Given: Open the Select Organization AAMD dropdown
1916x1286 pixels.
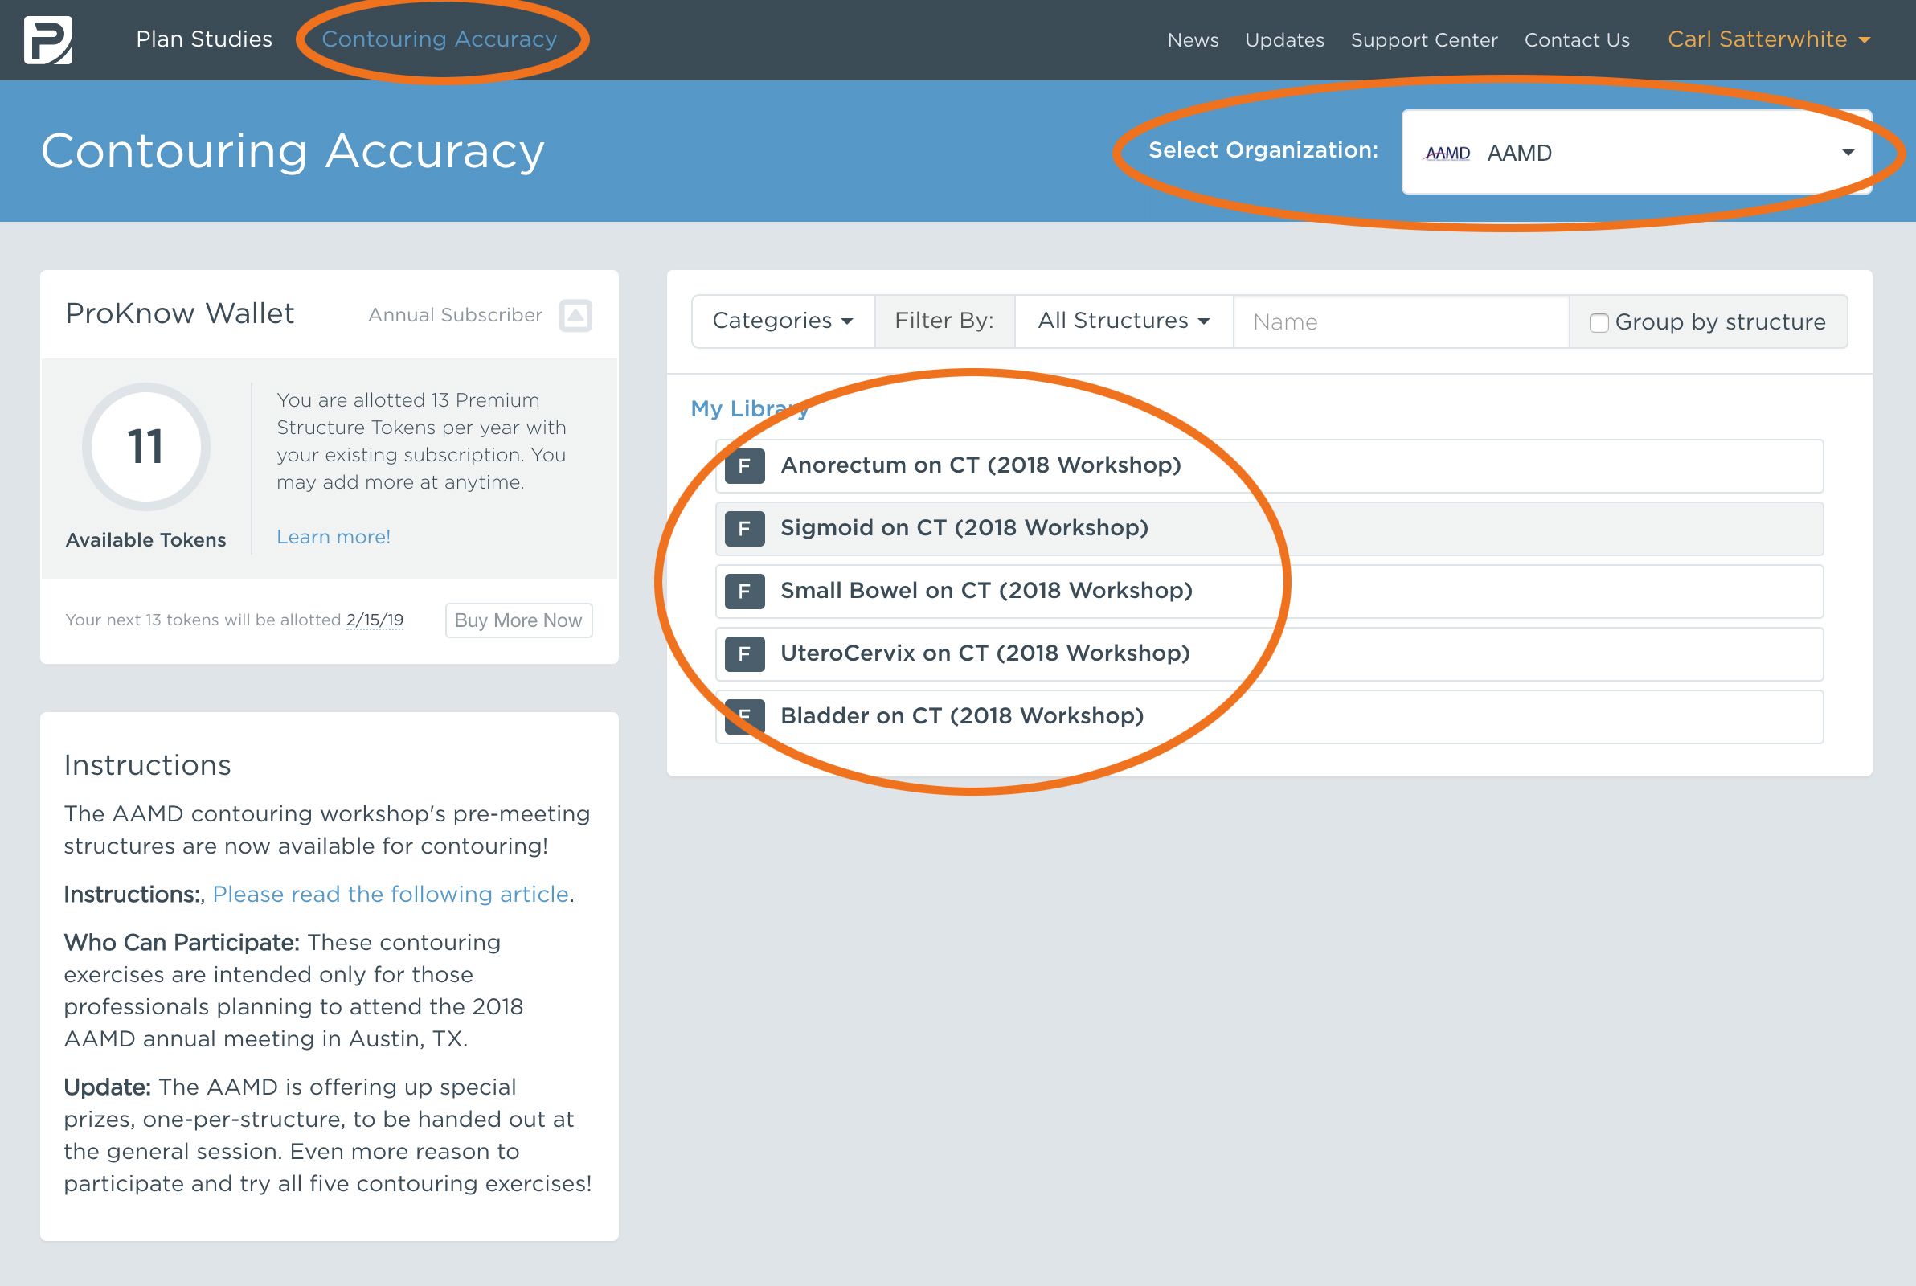Looking at the screenshot, I should coord(1636,153).
